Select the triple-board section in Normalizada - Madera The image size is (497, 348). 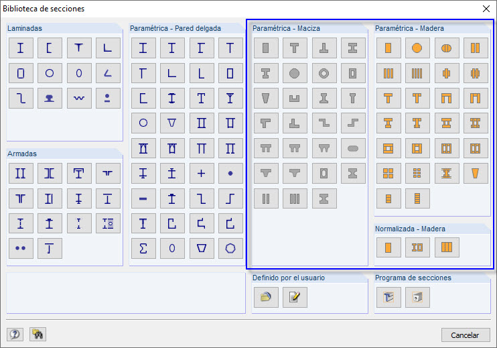click(x=446, y=248)
